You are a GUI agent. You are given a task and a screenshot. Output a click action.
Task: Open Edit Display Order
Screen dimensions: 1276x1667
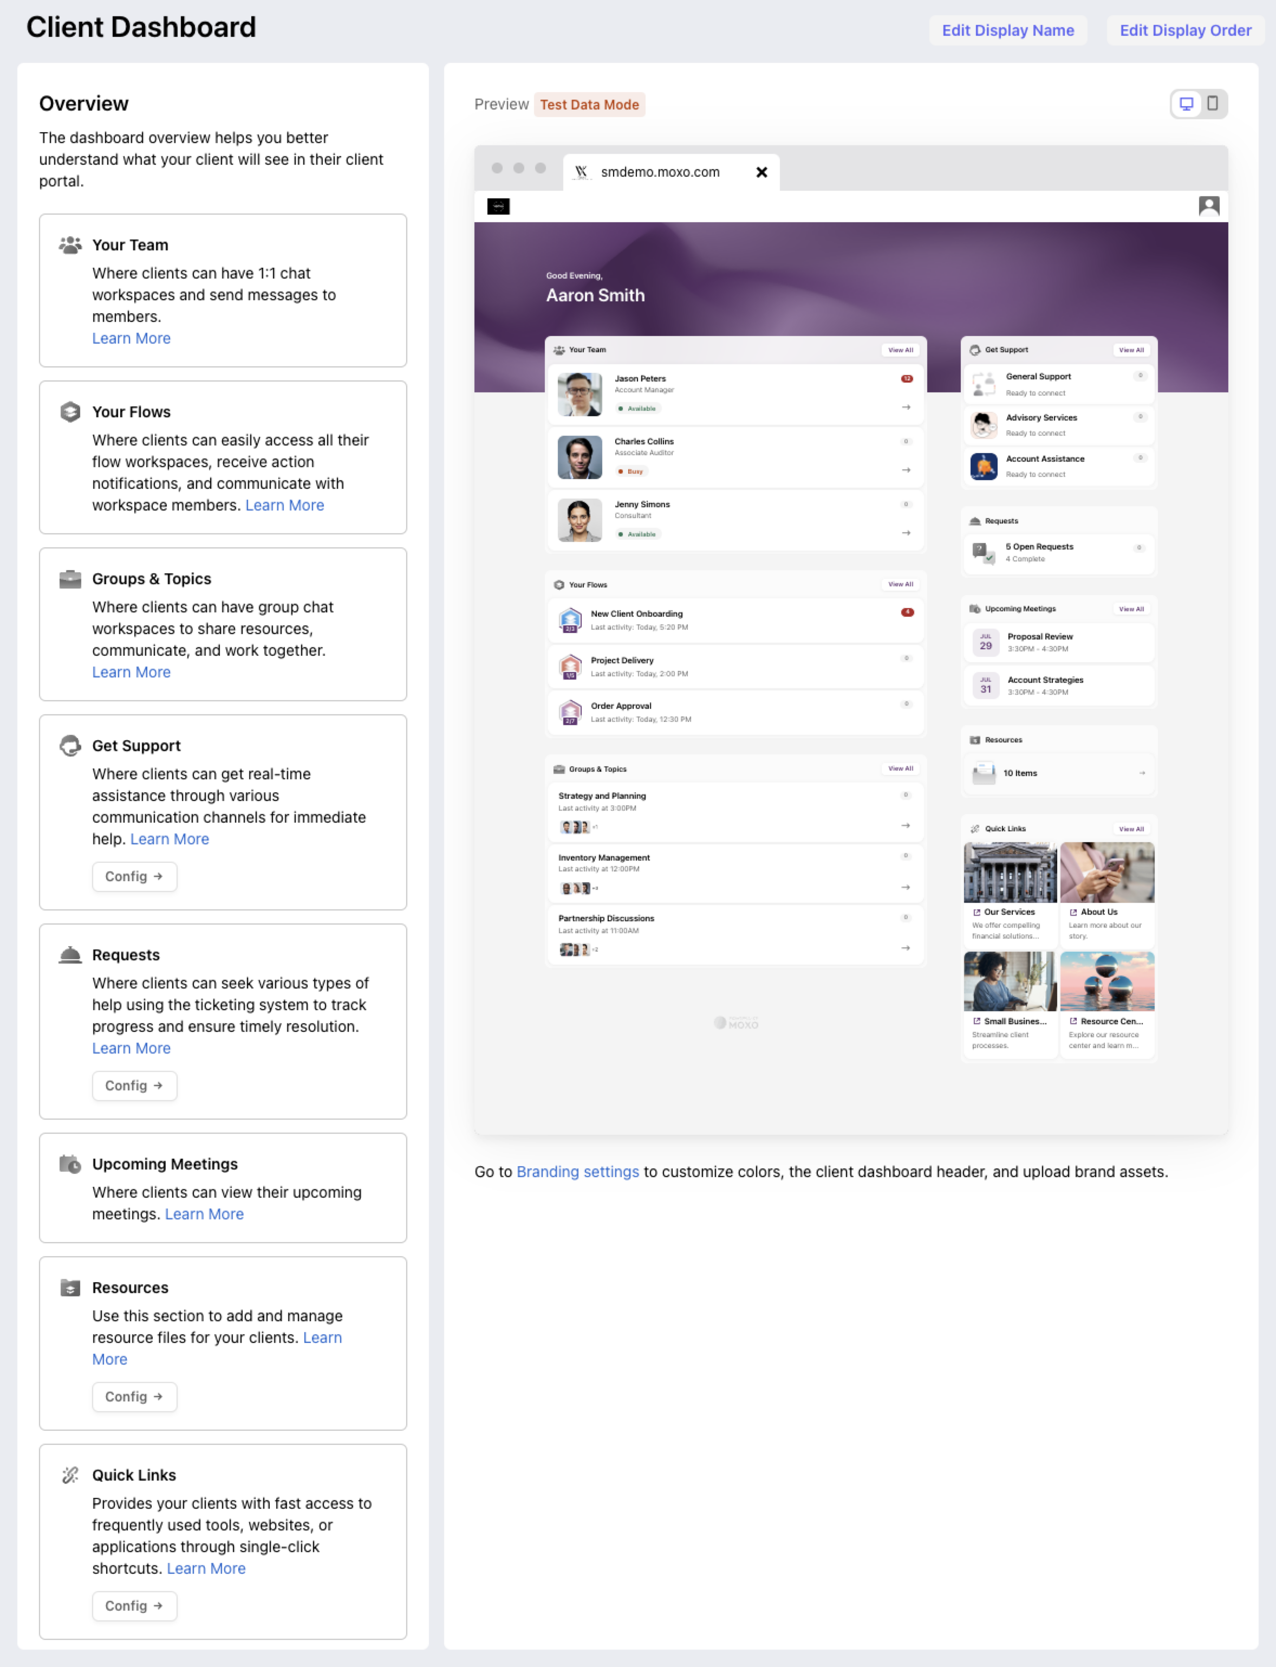point(1185,30)
